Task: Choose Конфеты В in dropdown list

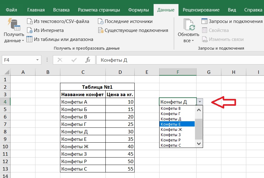Action: click(x=177, y=109)
